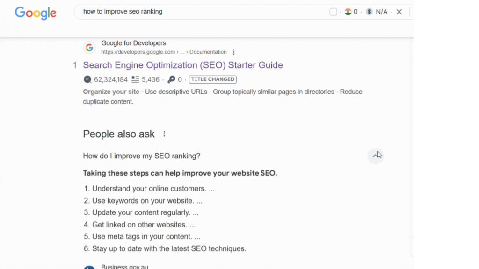Open 'Search Engine Optimization (SEO) Starter Guide' result

183,65
